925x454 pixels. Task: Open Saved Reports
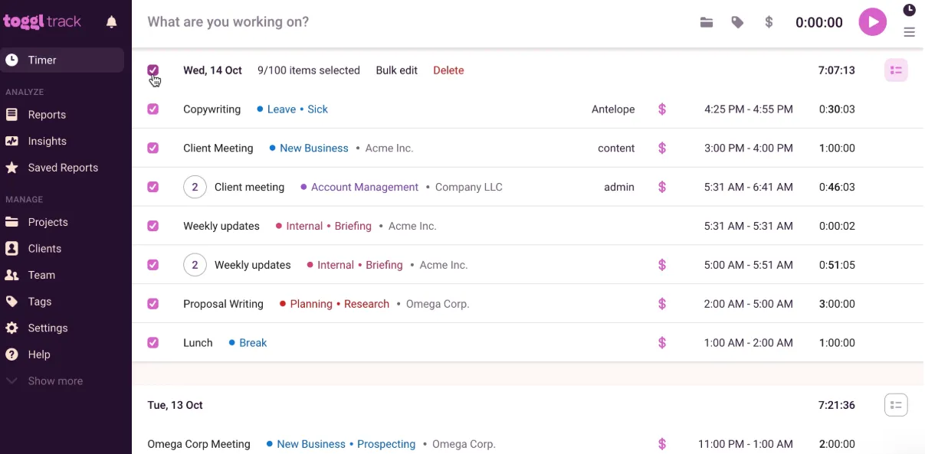(62, 168)
